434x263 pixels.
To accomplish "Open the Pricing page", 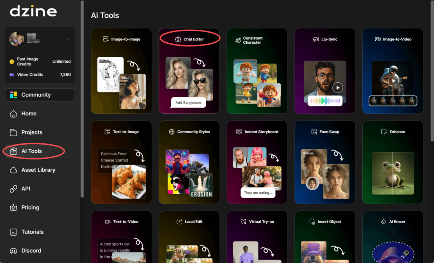I will 30,207.
